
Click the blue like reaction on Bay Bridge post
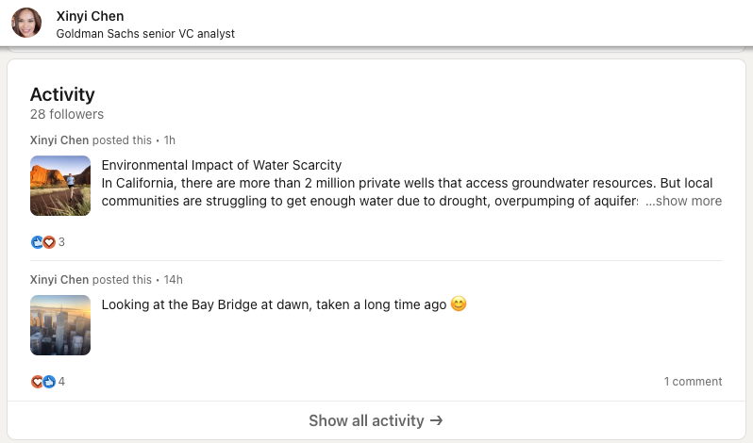pos(49,382)
